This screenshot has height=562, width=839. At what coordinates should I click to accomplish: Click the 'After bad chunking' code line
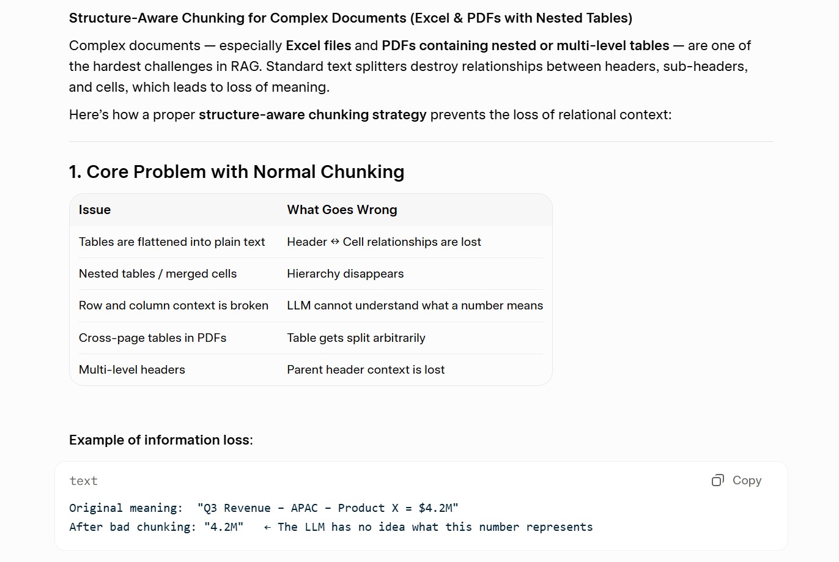[331, 527]
